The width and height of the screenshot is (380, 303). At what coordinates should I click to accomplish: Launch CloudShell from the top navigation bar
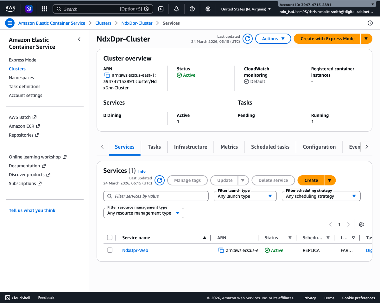161,9
